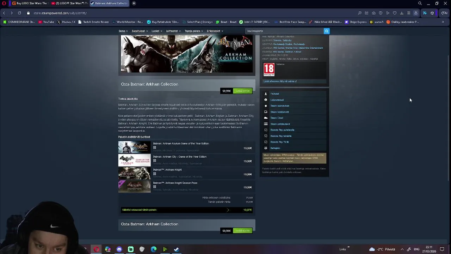This screenshot has width=451, height=254.
Task: Click the Remote Play TV:llä icon
Action: tap(266, 142)
